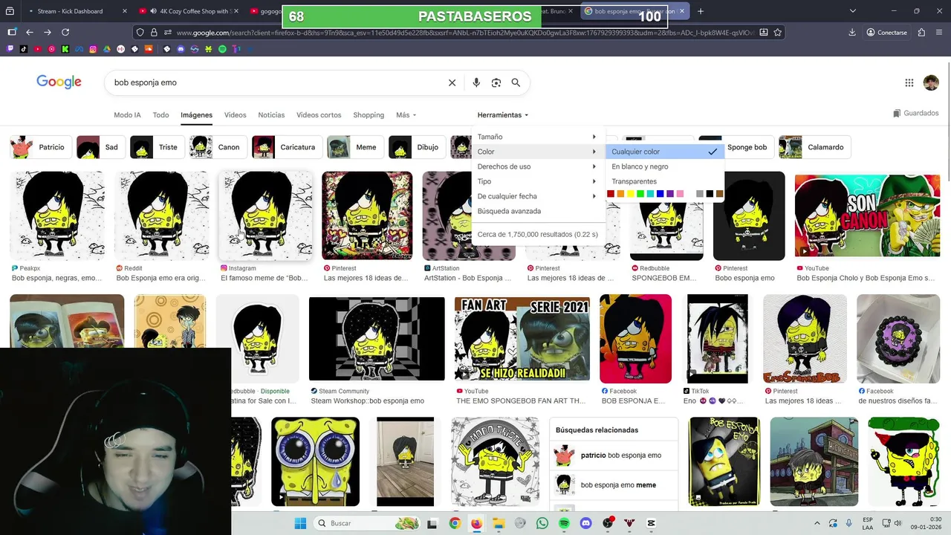The height and width of the screenshot is (535, 951).
Task: Bookmark this page with the star icon
Action: click(778, 32)
